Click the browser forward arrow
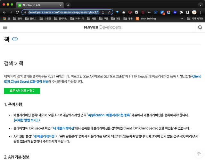This screenshot has height=160, width=205. tap(11, 12)
